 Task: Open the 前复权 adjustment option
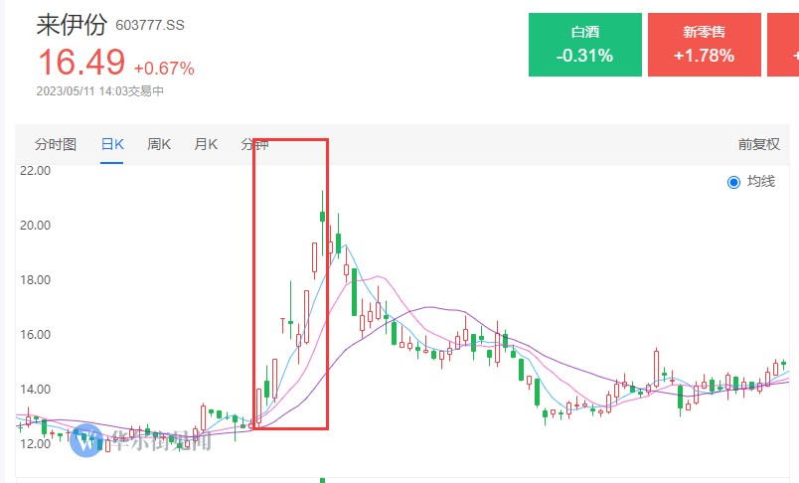click(x=758, y=145)
